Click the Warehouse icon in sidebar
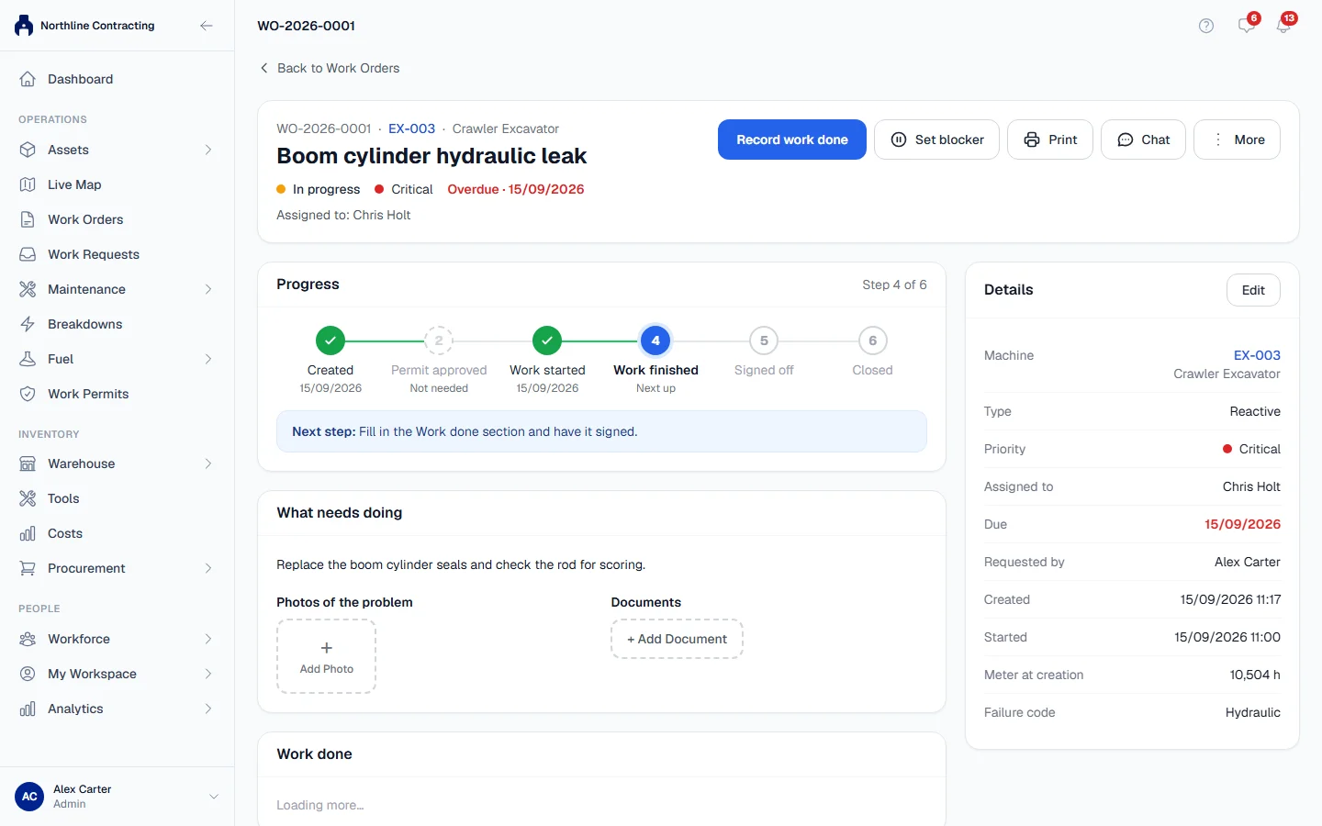This screenshot has width=1322, height=826. (28, 463)
